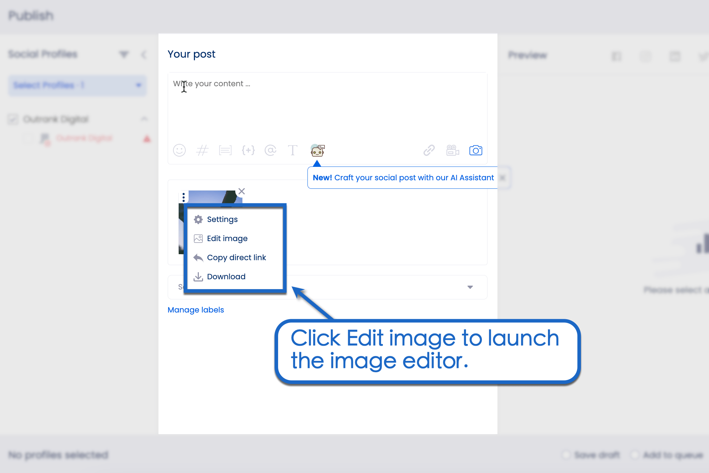Open Manage labels
Screen dimensions: 709x473
point(195,310)
